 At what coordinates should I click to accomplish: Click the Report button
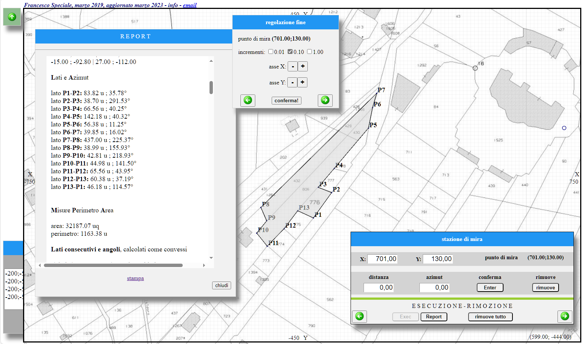click(434, 316)
